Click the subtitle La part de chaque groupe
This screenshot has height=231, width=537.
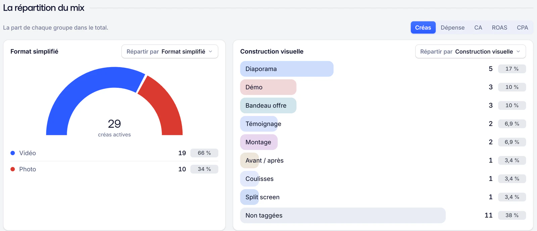(56, 27)
